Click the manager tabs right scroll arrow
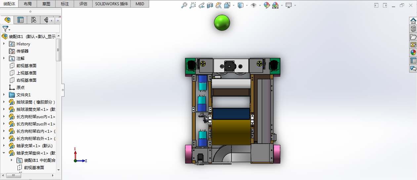The image size is (417, 180). [57, 21]
